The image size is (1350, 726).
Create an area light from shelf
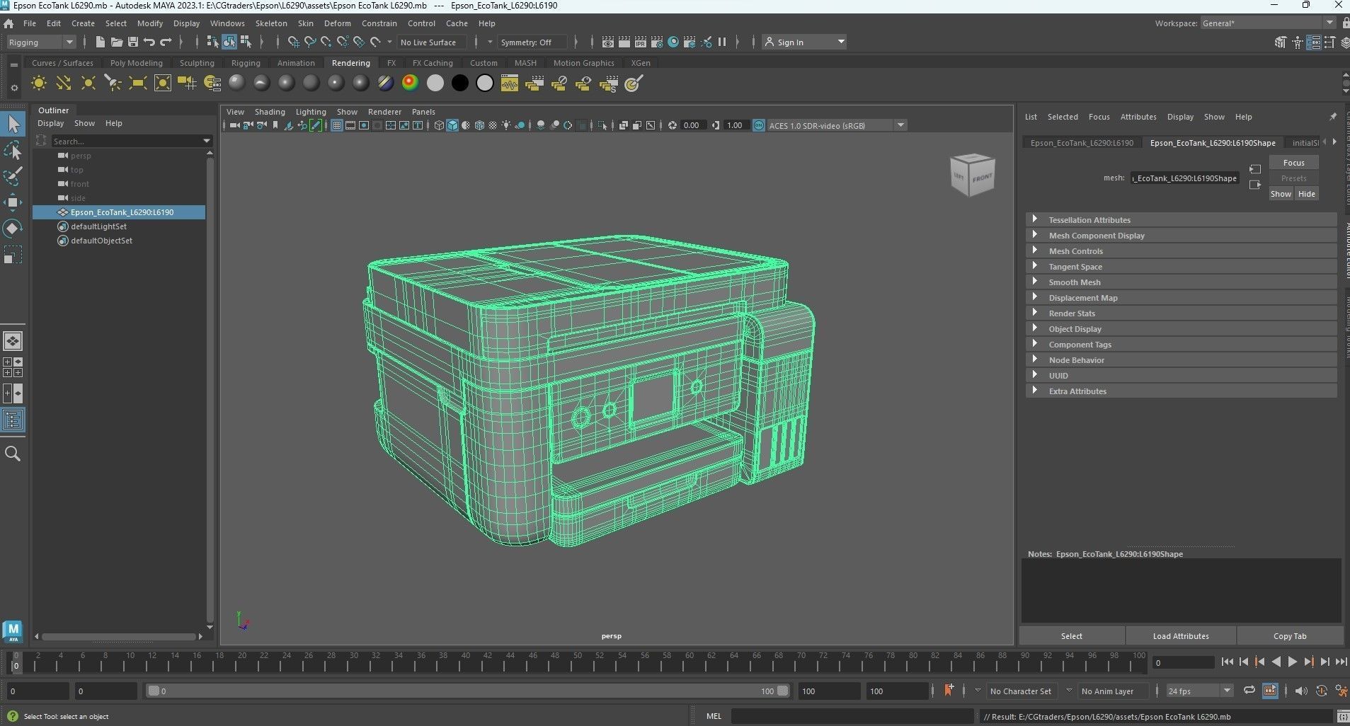point(138,83)
